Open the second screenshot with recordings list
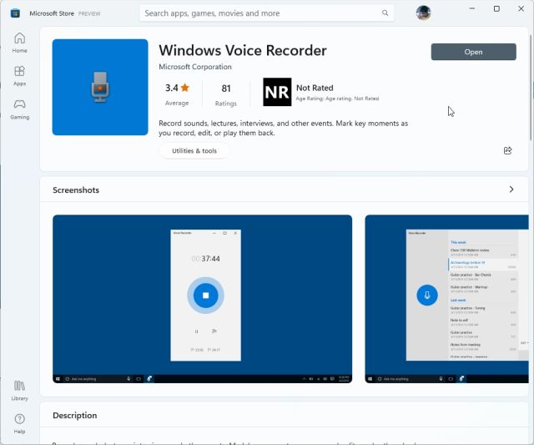The height and width of the screenshot is (445, 534). point(447,299)
